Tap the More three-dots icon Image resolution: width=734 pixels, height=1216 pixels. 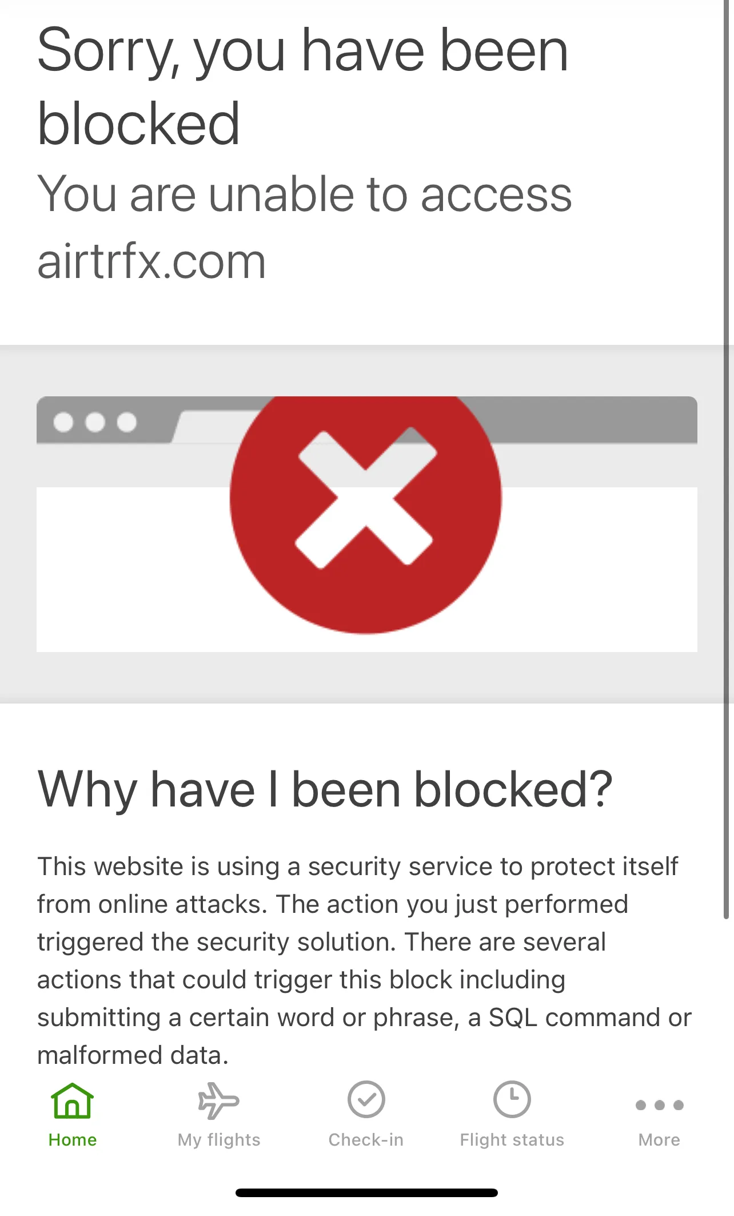coord(660,1105)
